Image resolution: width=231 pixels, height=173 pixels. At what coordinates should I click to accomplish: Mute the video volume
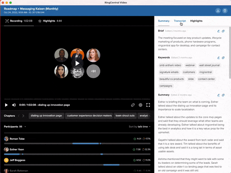(x=14, y=105)
